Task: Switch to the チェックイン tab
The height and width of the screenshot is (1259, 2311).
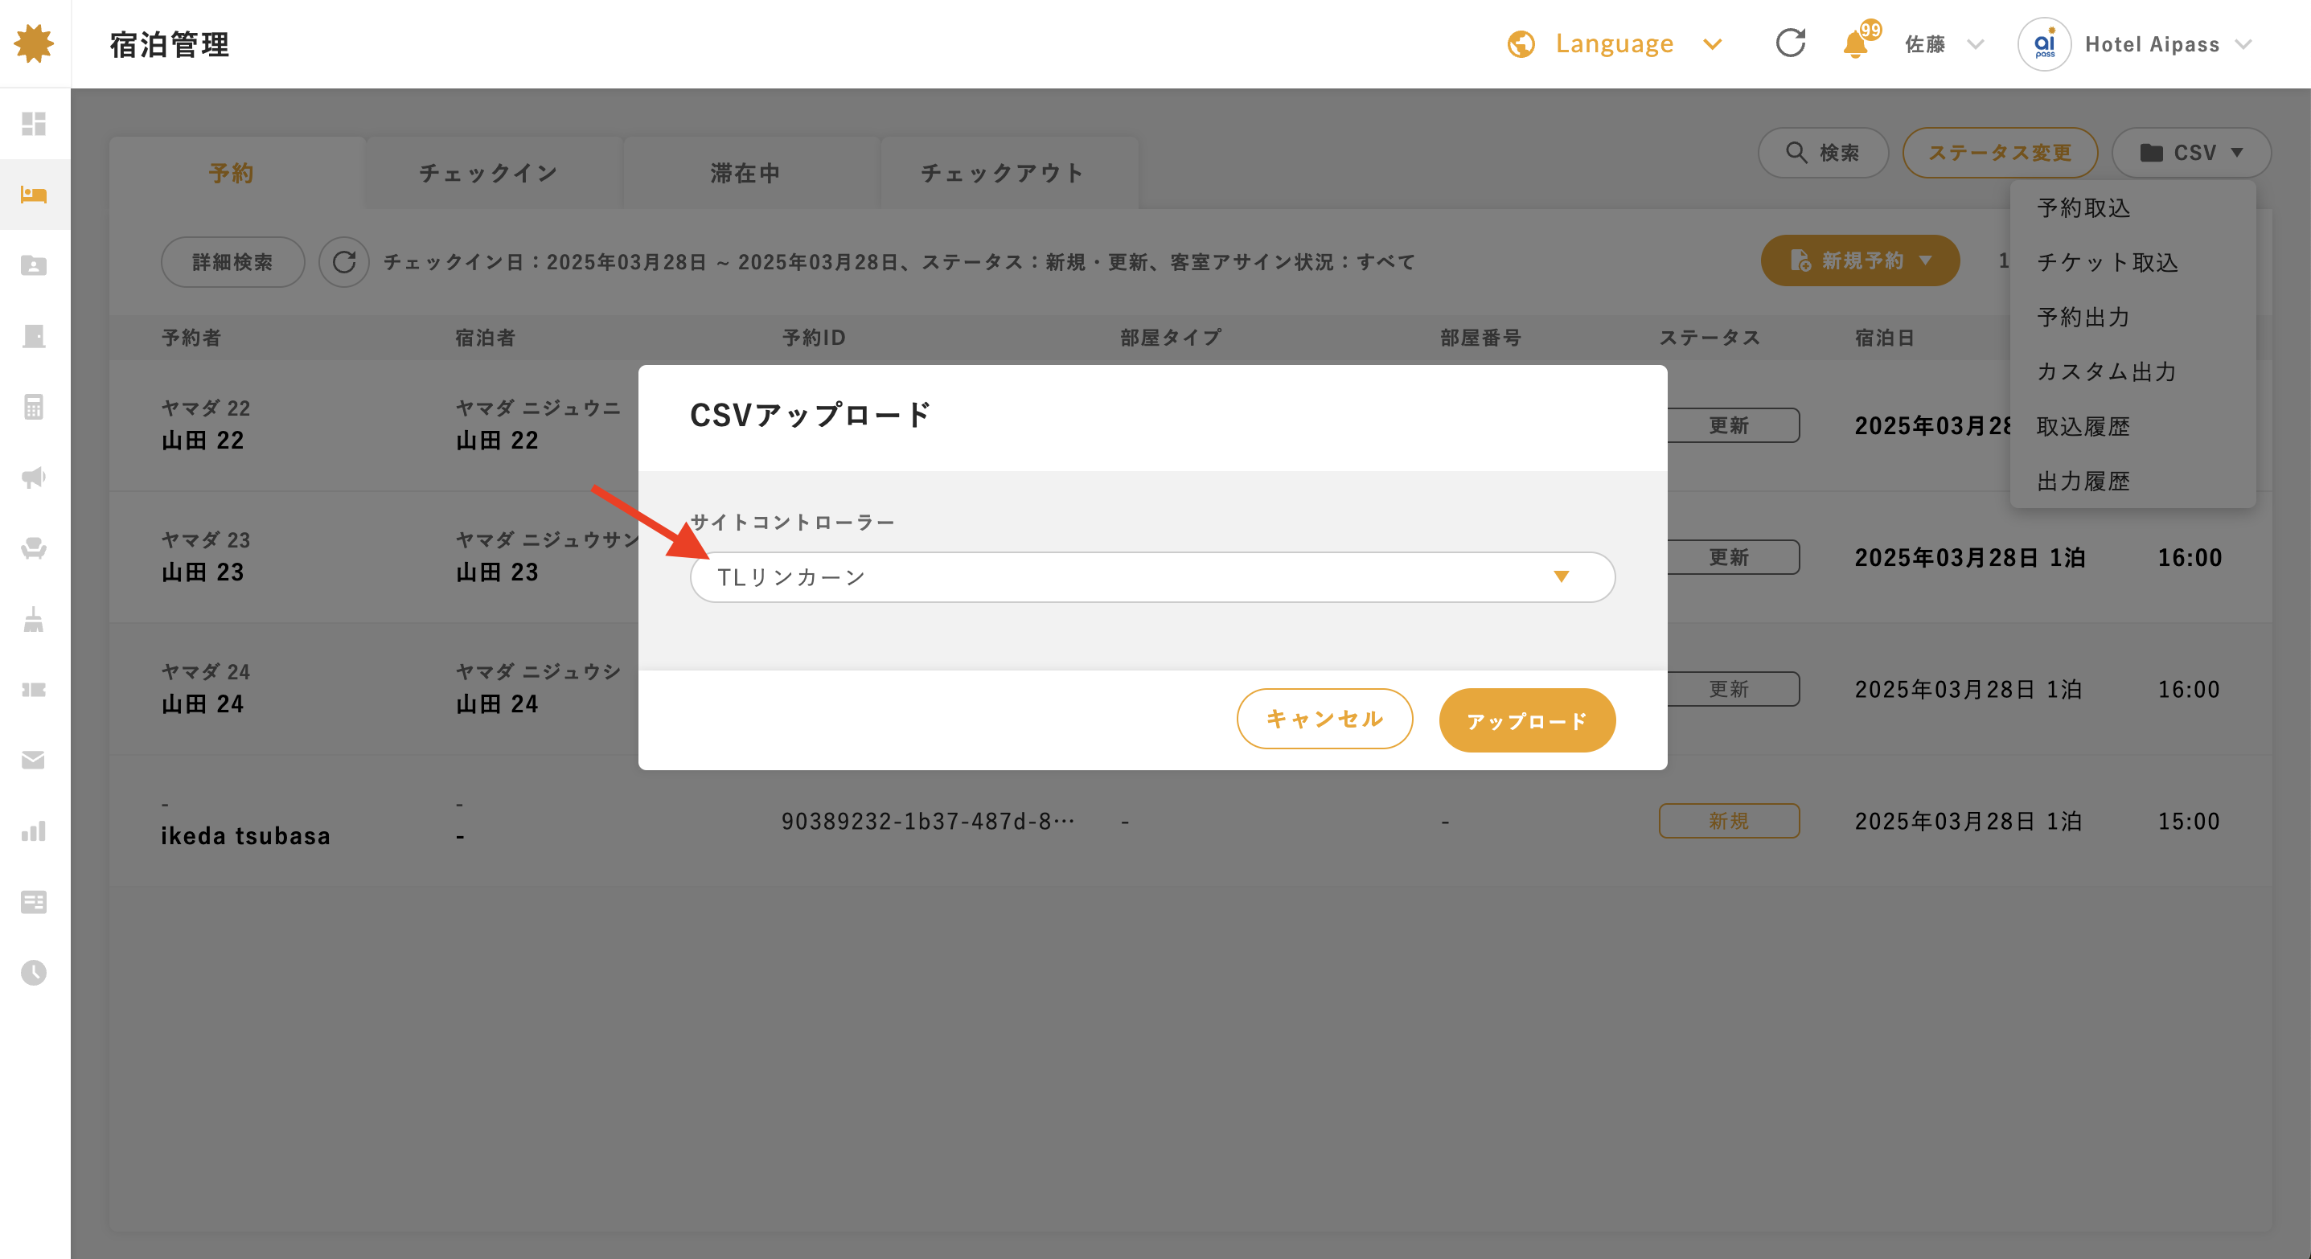Action: pos(489,173)
